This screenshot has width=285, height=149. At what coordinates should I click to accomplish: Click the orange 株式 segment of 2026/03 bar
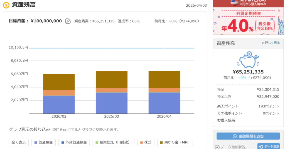tap(112, 90)
